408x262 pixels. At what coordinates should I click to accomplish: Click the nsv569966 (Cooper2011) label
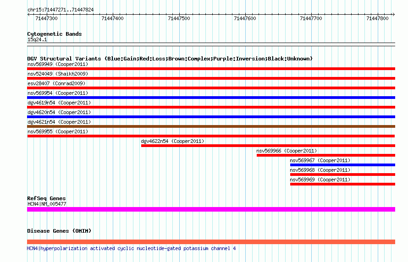(287, 151)
